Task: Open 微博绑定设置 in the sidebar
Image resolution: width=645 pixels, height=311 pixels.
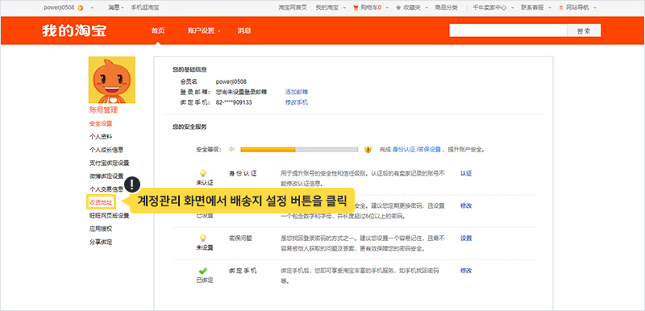Action: (106, 176)
